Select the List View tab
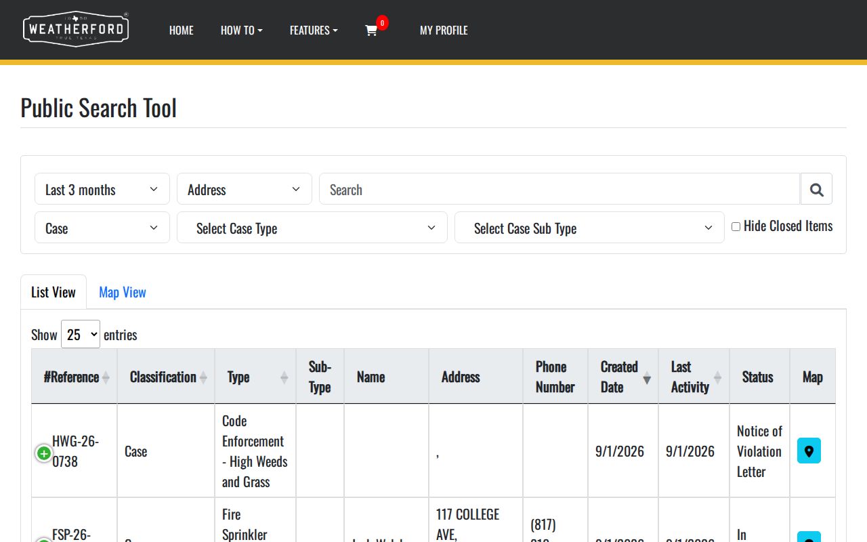Screen dimensions: 867x542 [54, 292]
